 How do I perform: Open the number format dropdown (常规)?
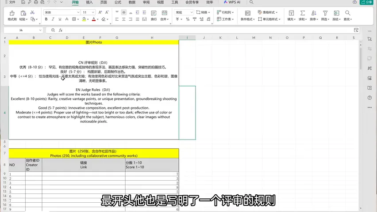click(192, 12)
